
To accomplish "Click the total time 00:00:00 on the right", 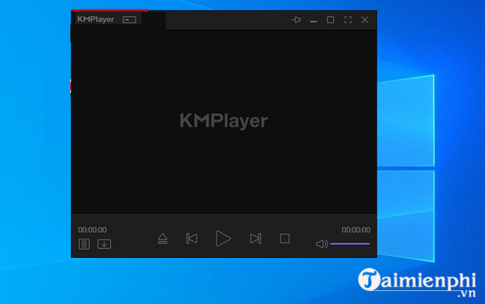I will pos(356,230).
